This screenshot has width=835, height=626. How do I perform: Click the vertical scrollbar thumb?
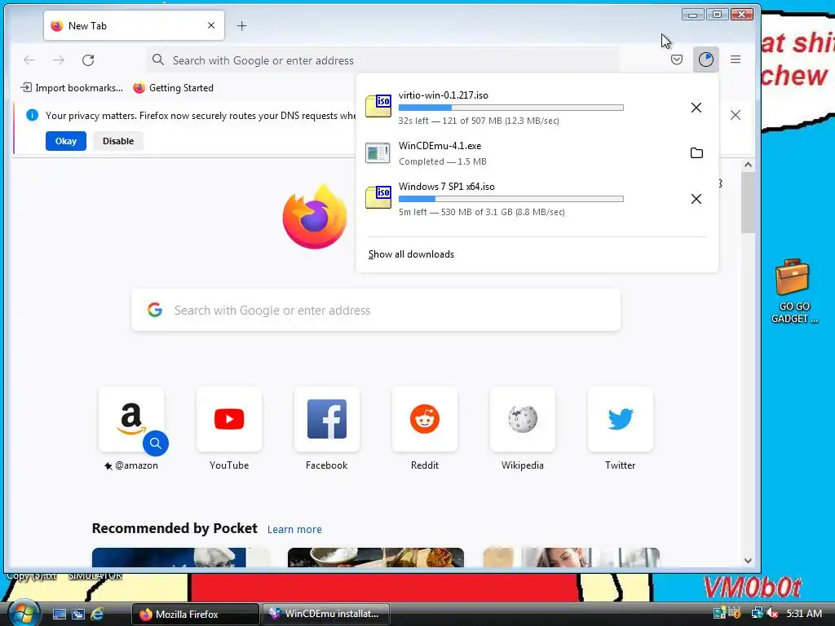point(748,202)
